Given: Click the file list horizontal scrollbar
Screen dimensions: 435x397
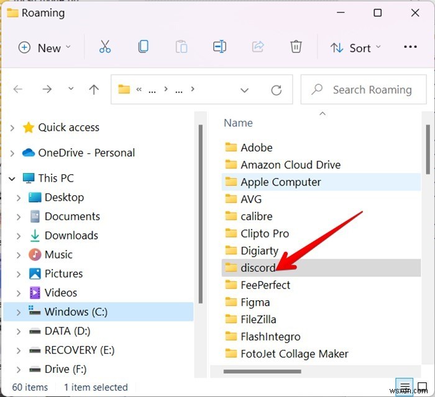Looking at the screenshot, I should point(262,371).
